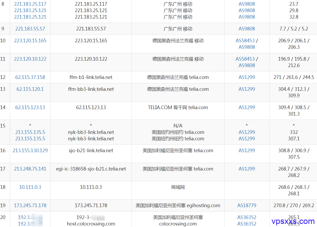Screen dimensions: 317x227
Task: Select the latency 7.7 / 5.2 / 5.2
Action: [294, 29]
